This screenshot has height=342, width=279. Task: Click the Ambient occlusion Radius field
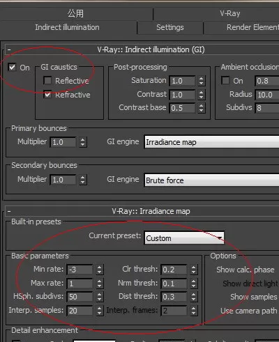click(267, 95)
